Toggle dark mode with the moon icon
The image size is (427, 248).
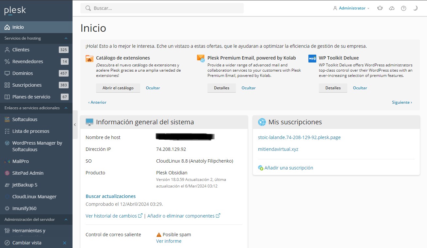(415, 8)
